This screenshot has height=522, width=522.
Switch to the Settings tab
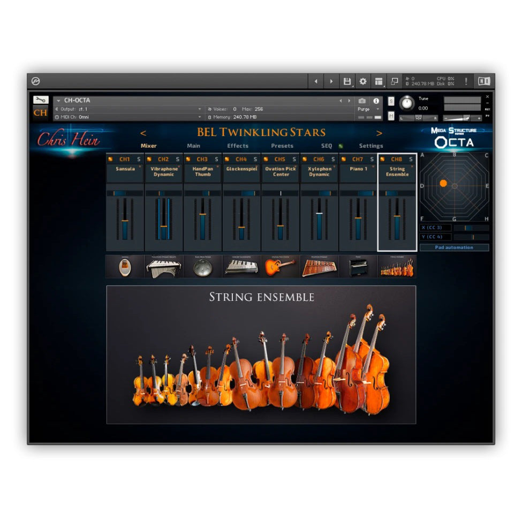click(371, 146)
